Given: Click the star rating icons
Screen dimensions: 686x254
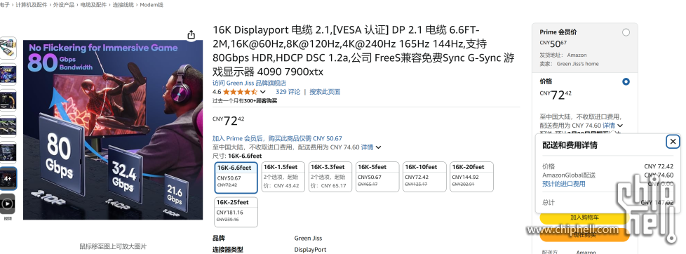Looking at the screenshot, I should coord(240,92).
